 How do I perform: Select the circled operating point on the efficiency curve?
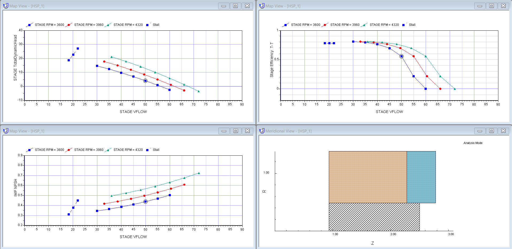pos(401,56)
